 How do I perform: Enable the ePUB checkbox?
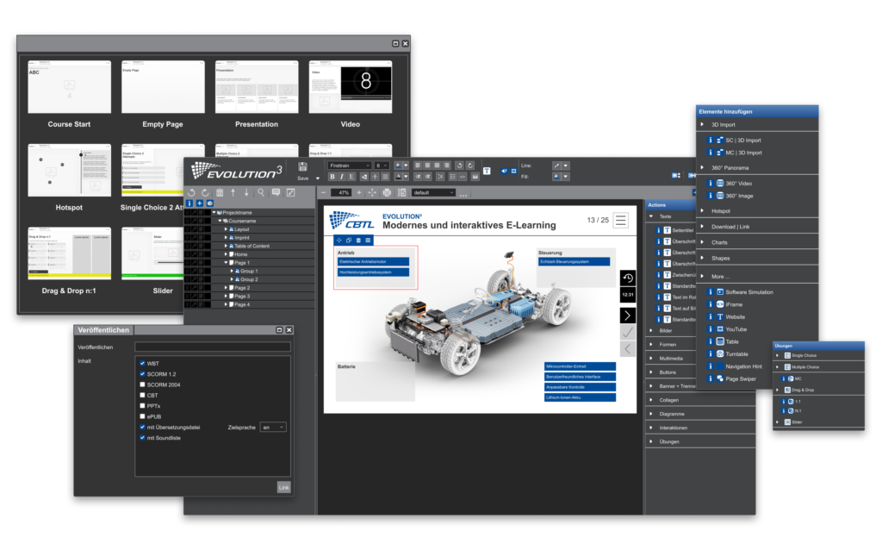[x=142, y=416]
